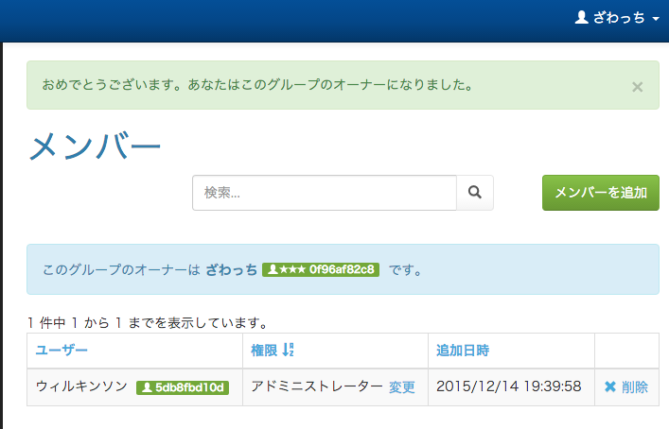
Task: Click the 削除 text link
Action: [x=635, y=386]
